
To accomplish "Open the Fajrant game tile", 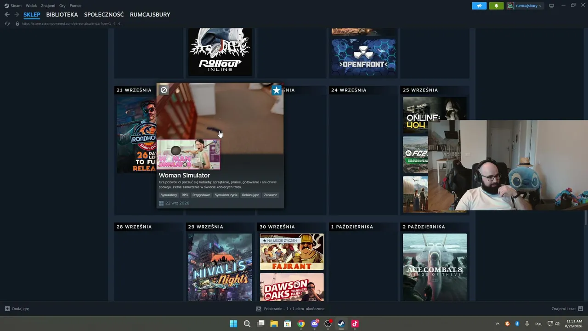I will pyautogui.click(x=292, y=252).
